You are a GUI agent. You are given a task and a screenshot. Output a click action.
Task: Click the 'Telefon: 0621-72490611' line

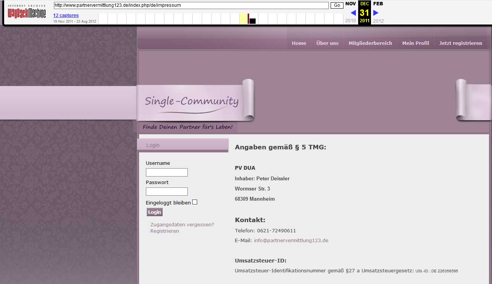tap(265, 230)
